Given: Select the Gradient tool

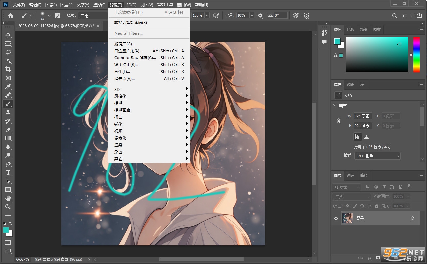Looking at the screenshot, I should coord(8,138).
